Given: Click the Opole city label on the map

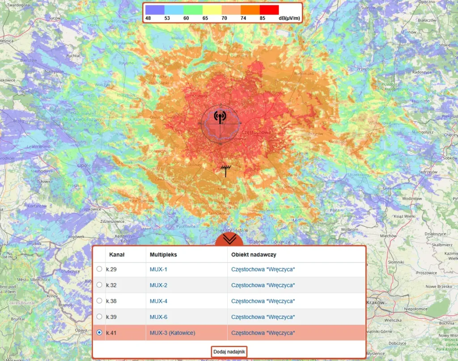Looking at the screenshot, I should 84,166.
